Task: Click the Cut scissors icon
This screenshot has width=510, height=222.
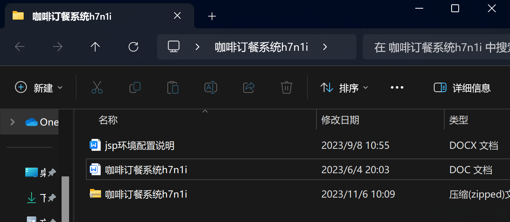Action: (x=97, y=87)
